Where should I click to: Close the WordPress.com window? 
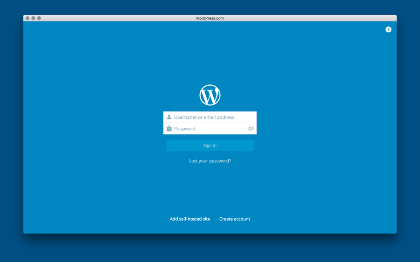(28, 18)
